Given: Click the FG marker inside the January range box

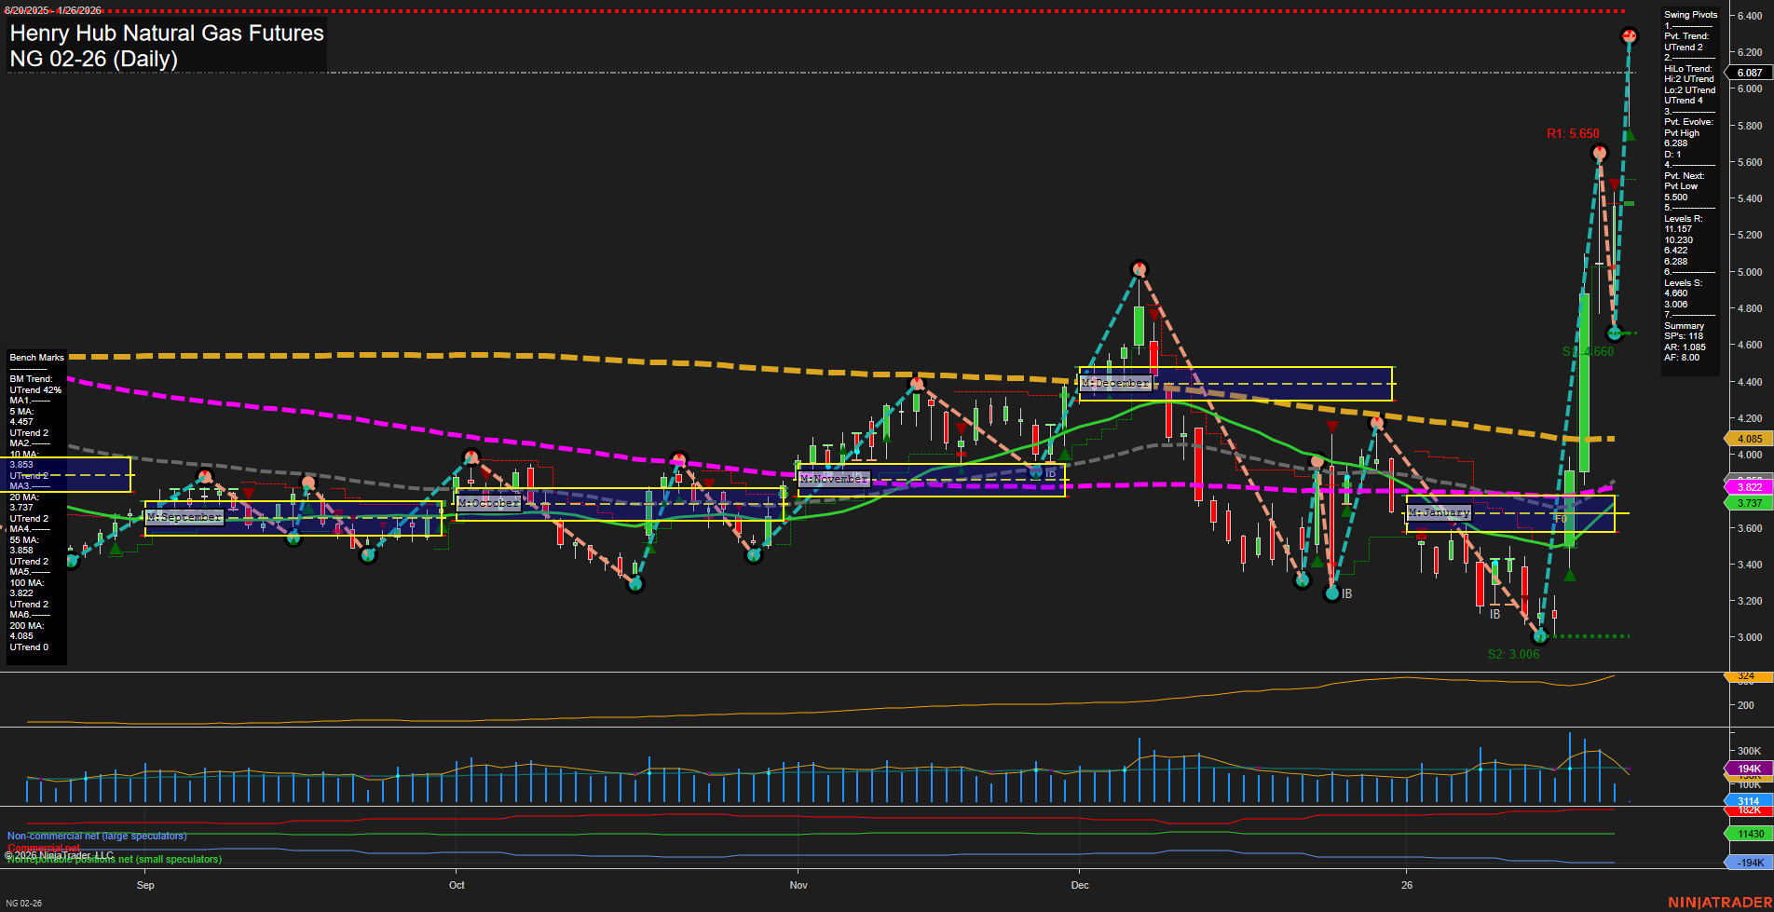Looking at the screenshot, I should pyautogui.click(x=1562, y=518).
